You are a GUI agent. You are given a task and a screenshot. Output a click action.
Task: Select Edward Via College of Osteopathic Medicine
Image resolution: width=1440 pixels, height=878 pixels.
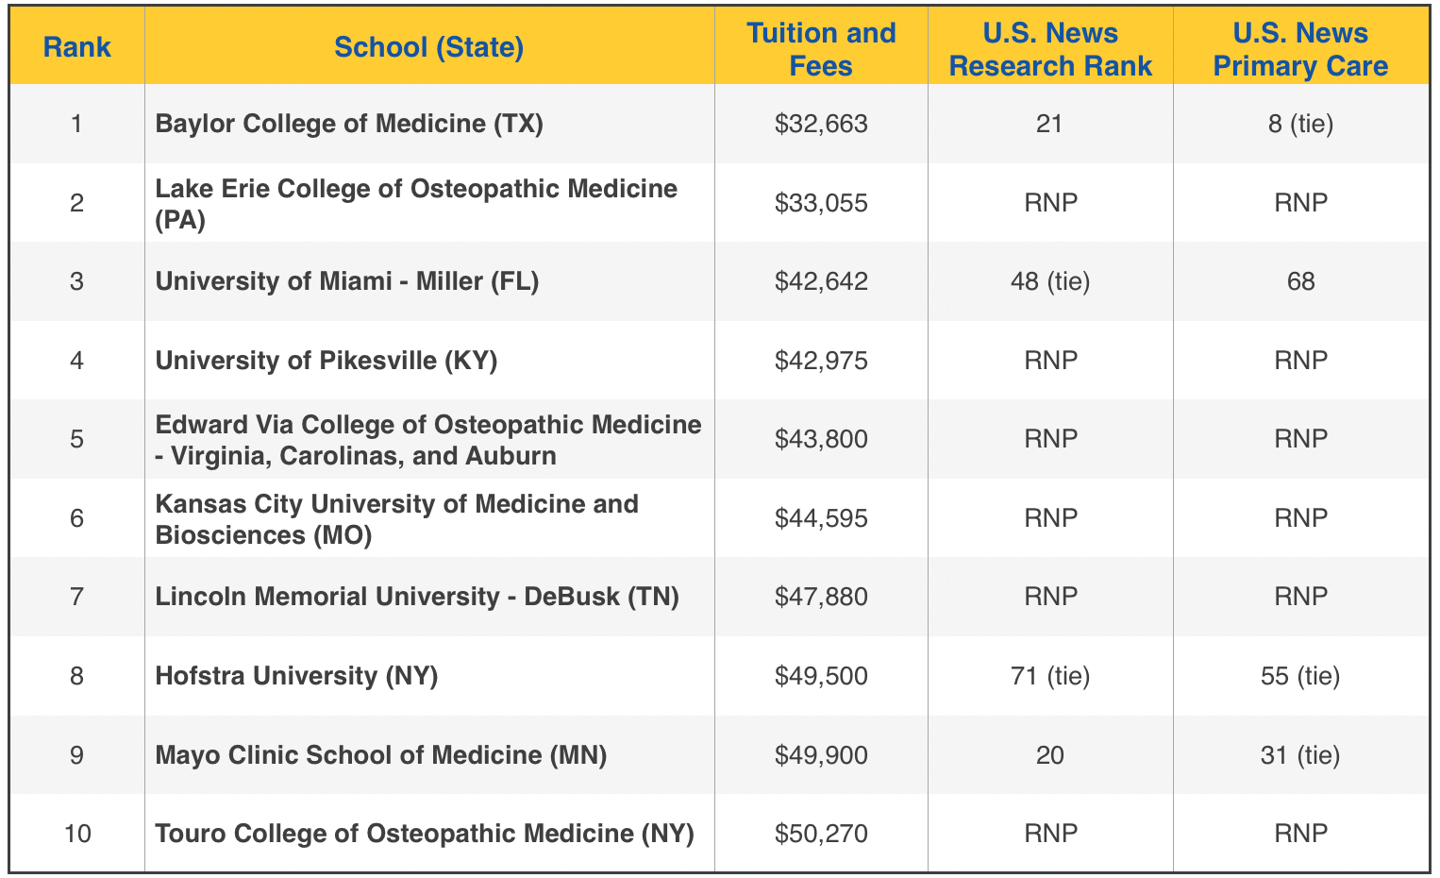[x=428, y=440]
